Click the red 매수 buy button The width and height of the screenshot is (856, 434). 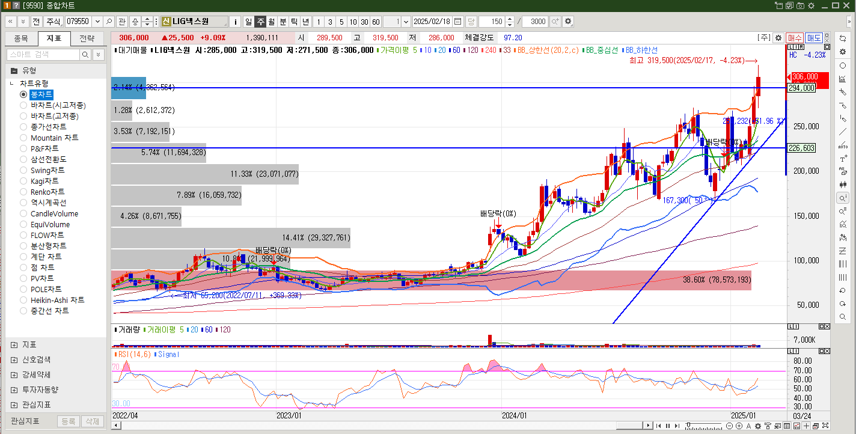795,38
